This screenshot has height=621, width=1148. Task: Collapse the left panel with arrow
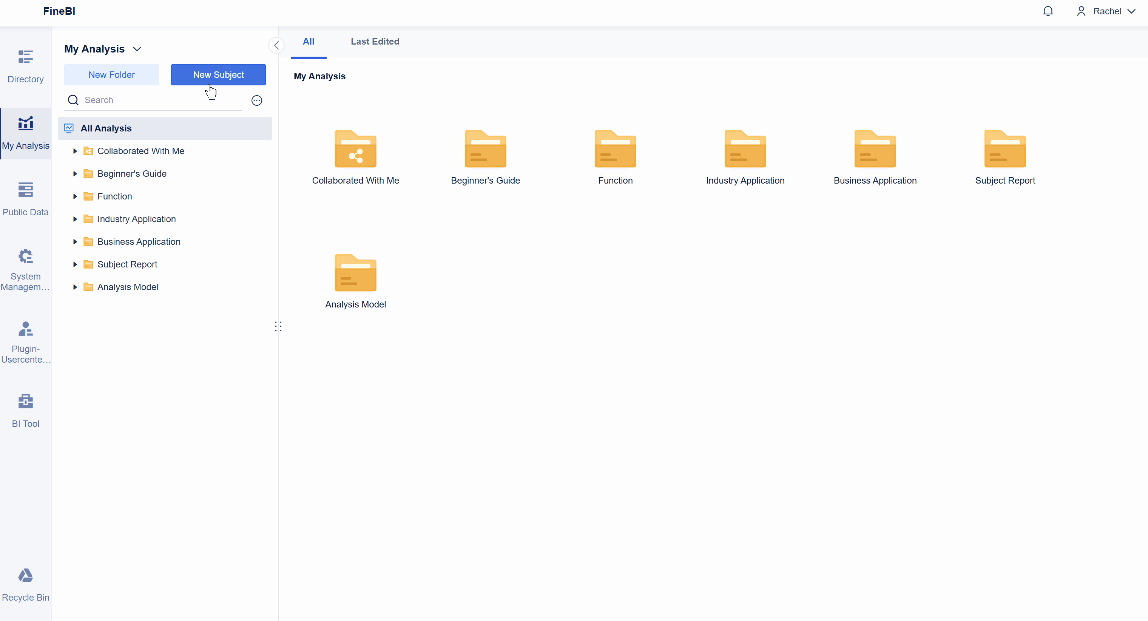click(276, 45)
